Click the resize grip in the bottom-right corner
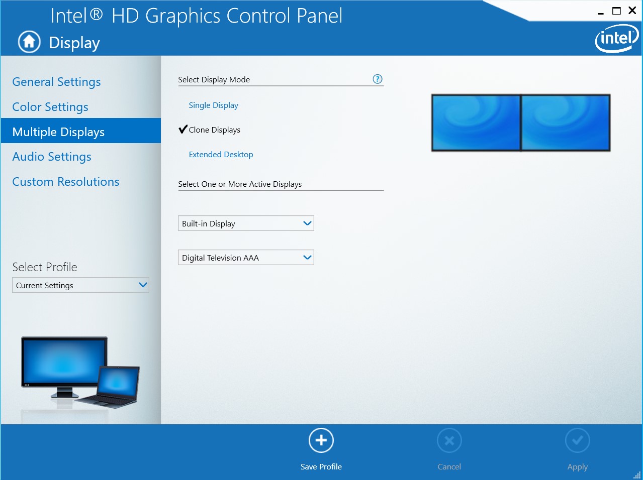 (637, 474)
